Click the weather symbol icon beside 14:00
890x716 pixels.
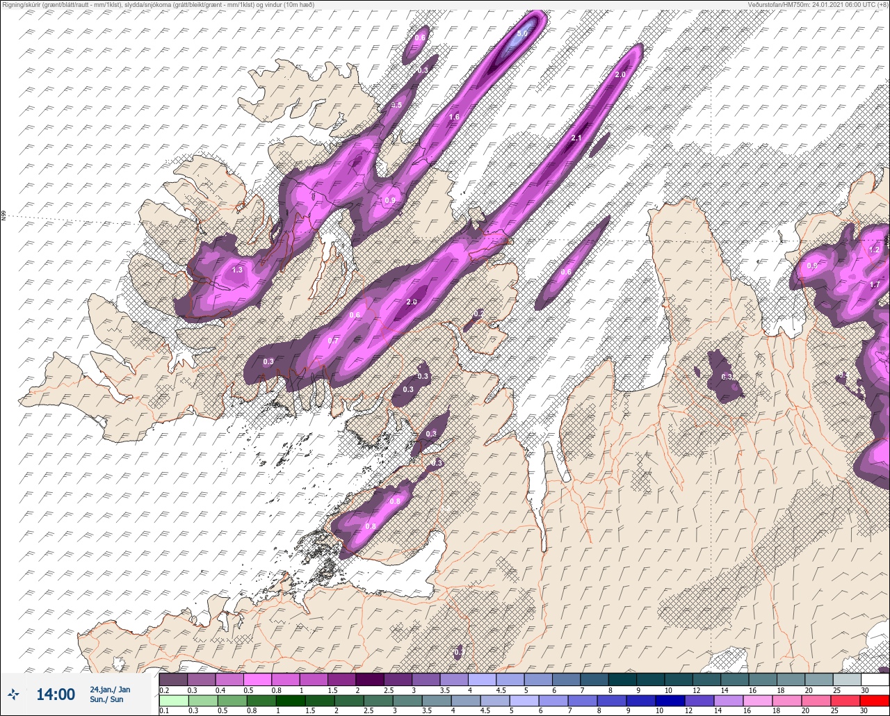(x=14, y=694)
